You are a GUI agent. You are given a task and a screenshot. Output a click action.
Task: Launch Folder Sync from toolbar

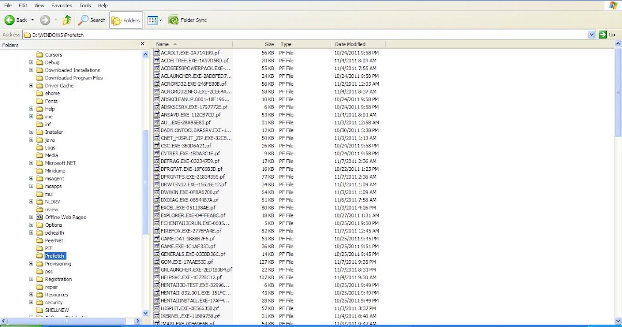(x=188, y=20)
